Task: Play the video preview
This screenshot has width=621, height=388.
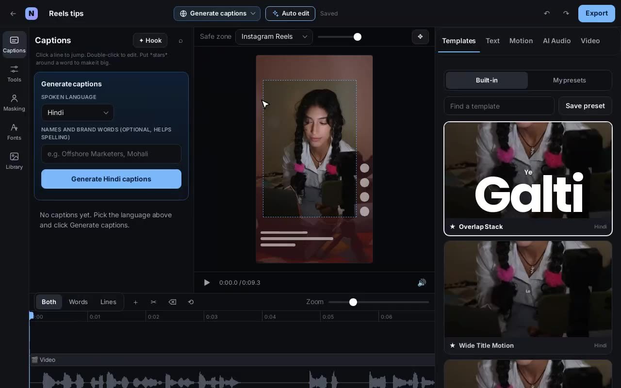Action: [x=207, y=282]
